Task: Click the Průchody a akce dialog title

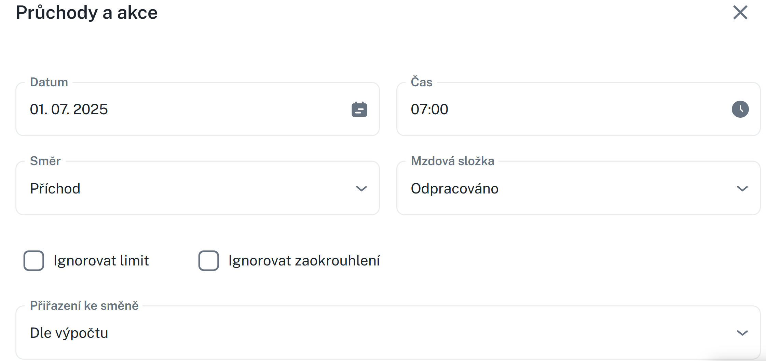Action: point(87,13)
